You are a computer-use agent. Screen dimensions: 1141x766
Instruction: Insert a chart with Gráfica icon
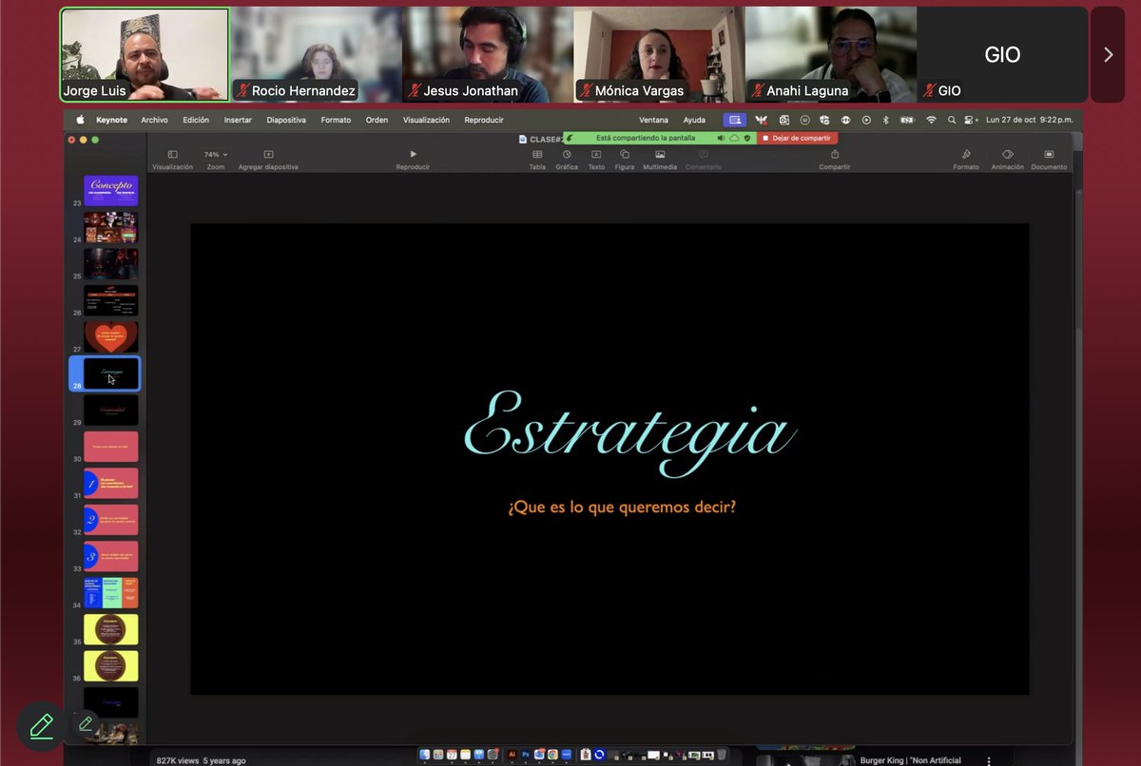click(567, 154)
